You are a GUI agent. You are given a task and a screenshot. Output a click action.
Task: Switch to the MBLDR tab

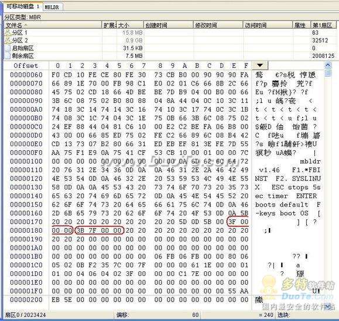pyautogui.click(x=52, y=7)
